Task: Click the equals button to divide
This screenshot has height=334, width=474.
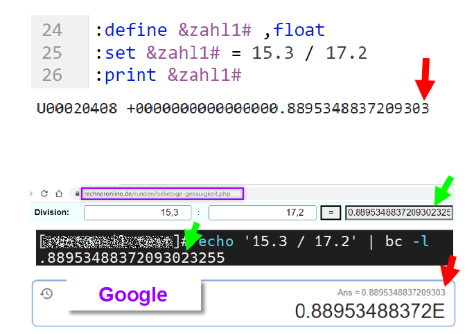Action: click(x=331, y=213)
